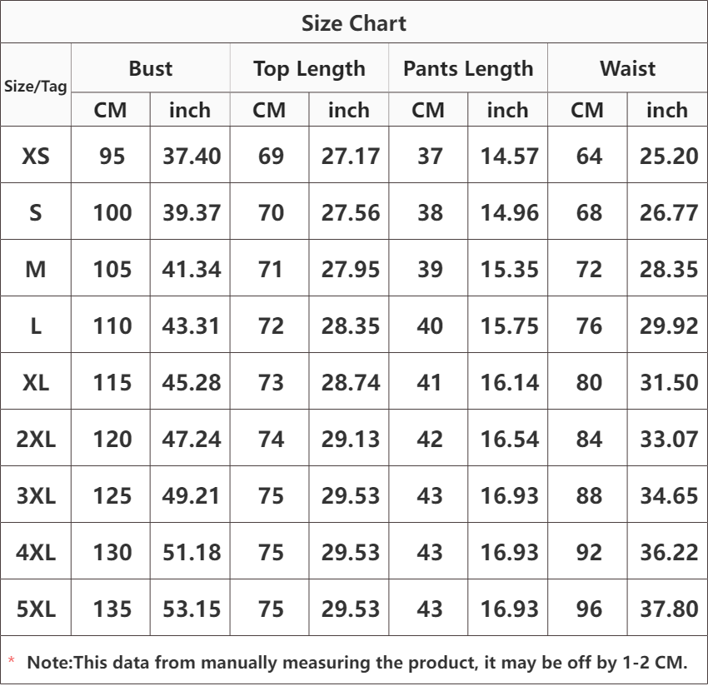Select bust inch value 51.18 for 4XL

(192, 553)
